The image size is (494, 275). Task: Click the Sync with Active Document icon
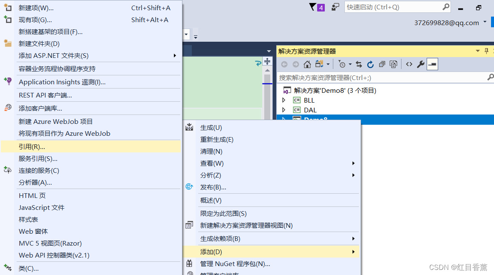click(x=359, y=64)
